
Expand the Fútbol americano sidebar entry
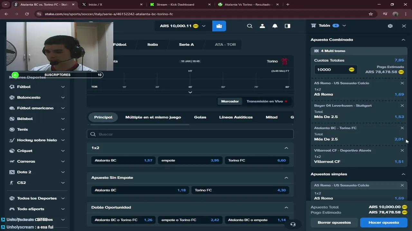coord(63,108)
